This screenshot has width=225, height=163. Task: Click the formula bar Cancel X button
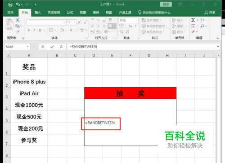(43, 47)
